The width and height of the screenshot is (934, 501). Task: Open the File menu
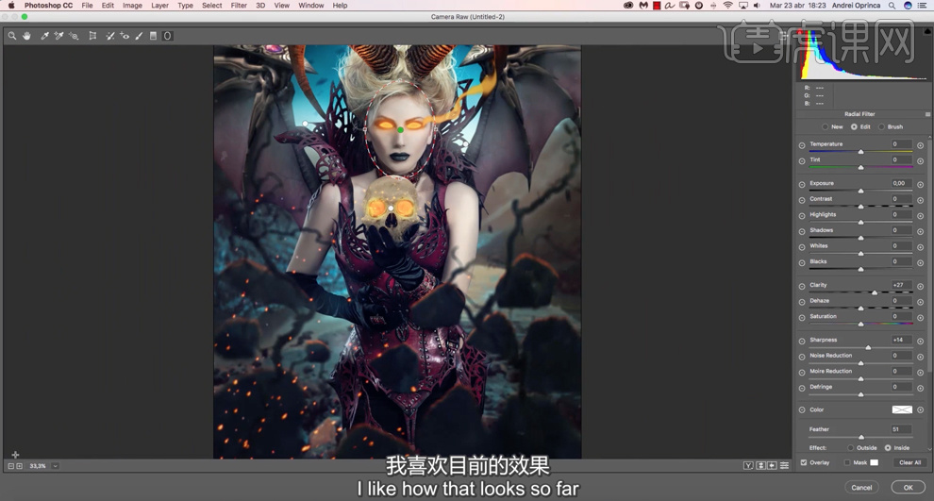point(88,6)
